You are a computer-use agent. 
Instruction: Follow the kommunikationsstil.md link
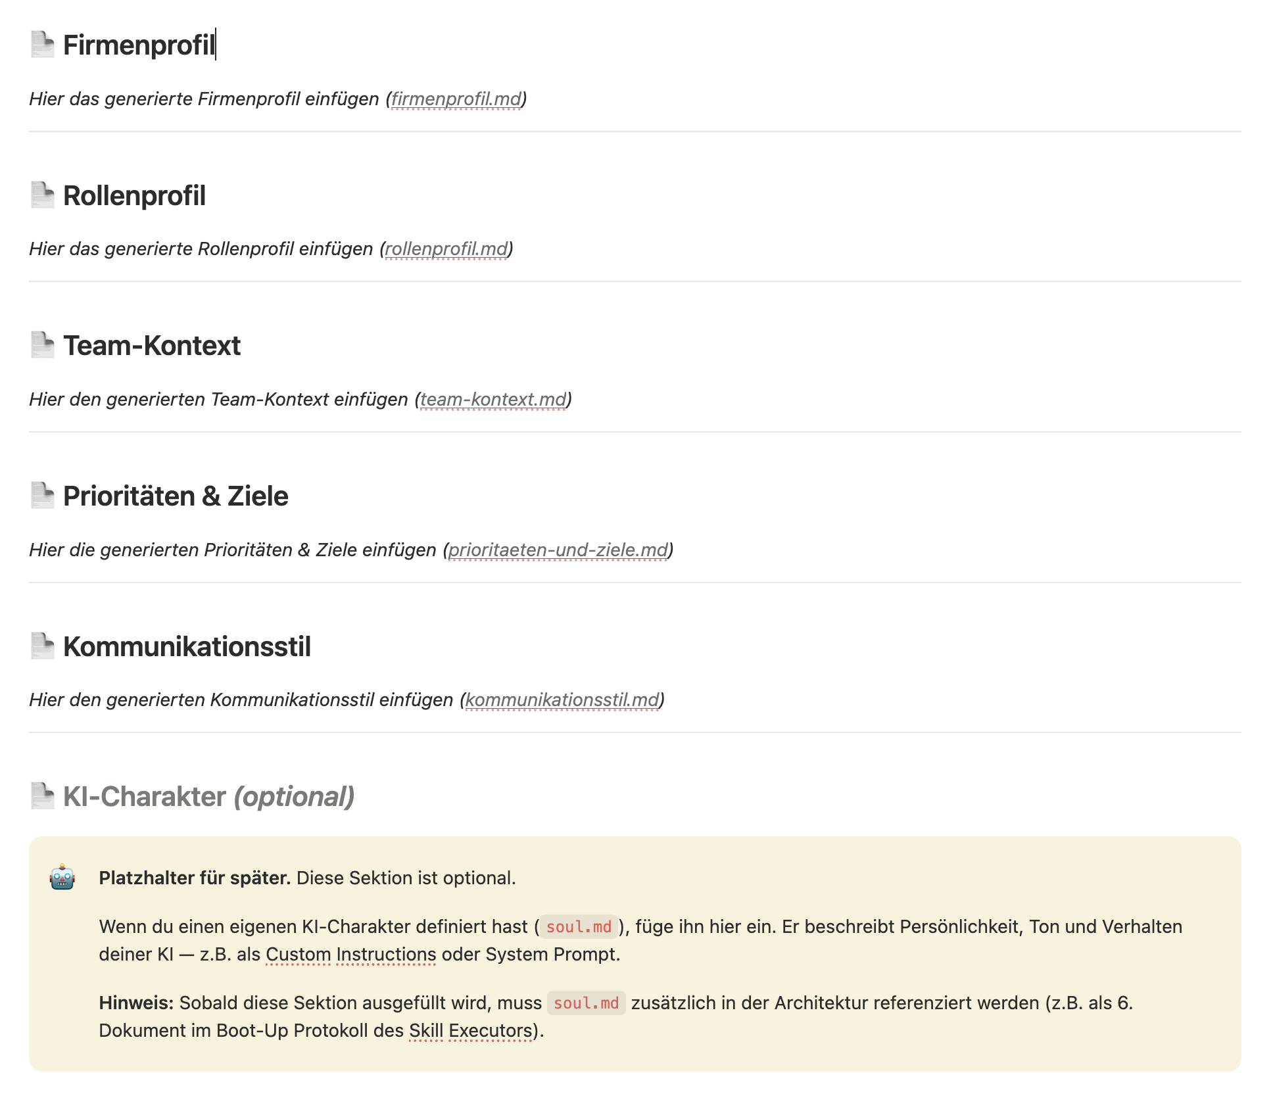coord(562,700)
